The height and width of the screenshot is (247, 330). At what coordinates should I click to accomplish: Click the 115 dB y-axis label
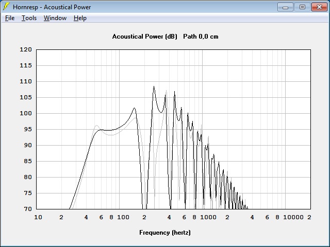tap(26, 65)
